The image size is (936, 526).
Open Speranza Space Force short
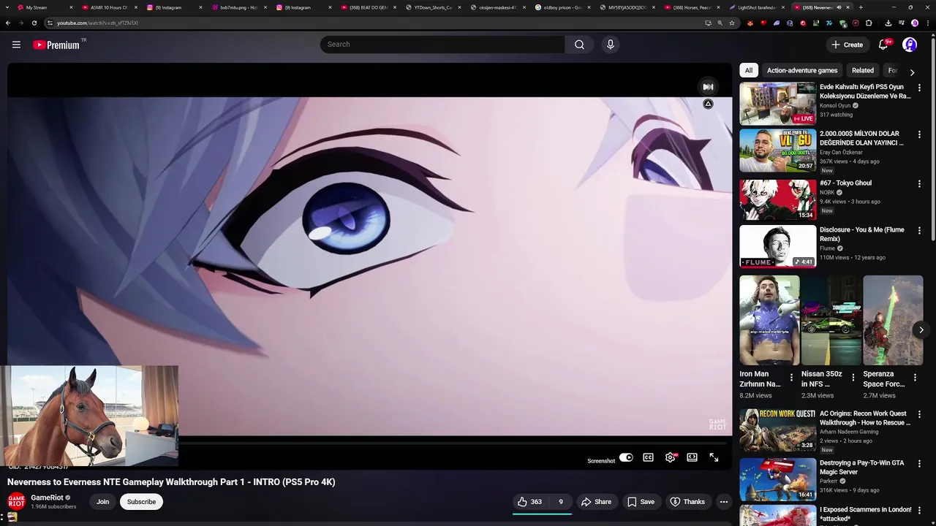click(893, 320)
